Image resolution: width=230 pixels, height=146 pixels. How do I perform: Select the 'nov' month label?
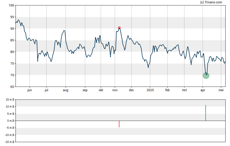(115, 90)
